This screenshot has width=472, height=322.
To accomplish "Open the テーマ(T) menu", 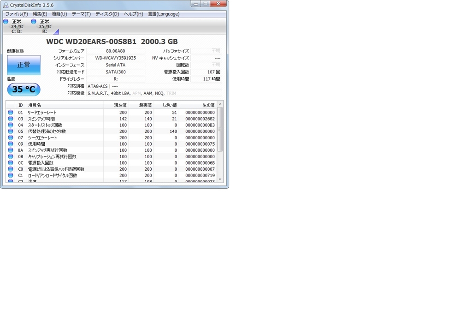I will tap(81, 14).
